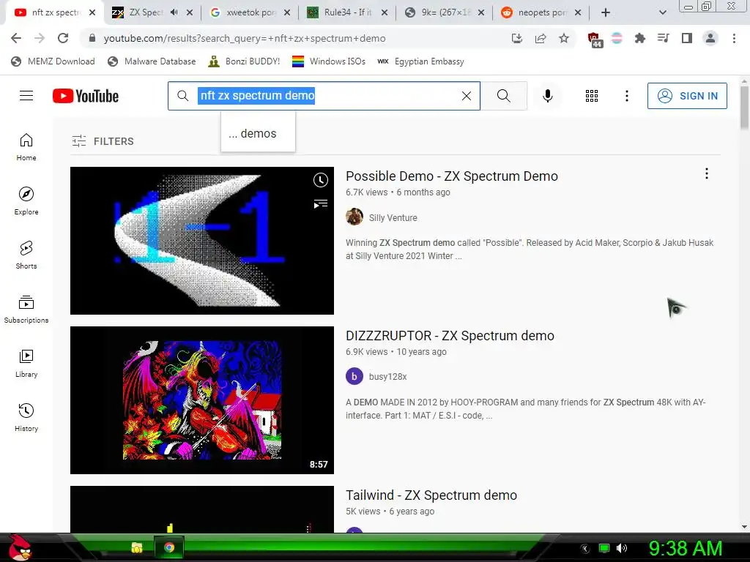Switch to the neopets reddit tab
The image size is (750, 562).
[542, 12]
